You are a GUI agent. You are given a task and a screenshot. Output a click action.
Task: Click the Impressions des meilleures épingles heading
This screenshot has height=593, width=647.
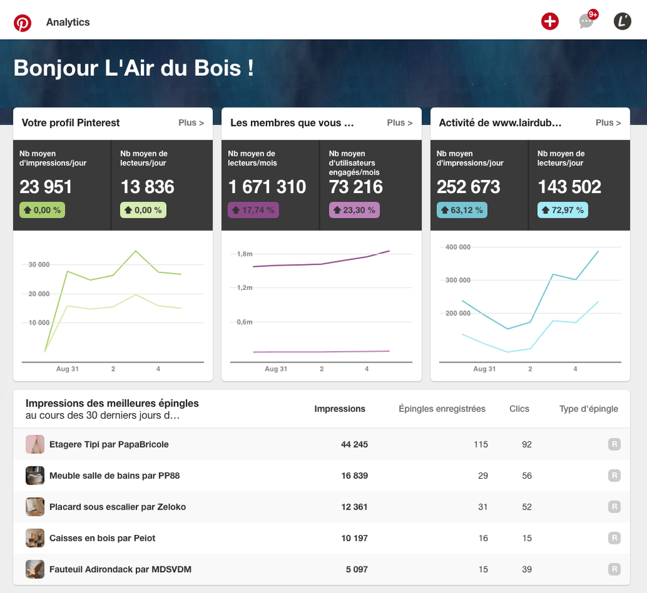[112, 403]
